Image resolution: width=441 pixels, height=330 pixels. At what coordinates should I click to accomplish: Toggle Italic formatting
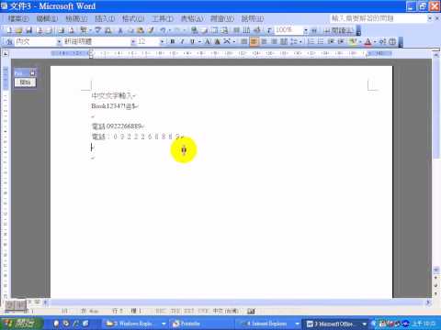183,41
